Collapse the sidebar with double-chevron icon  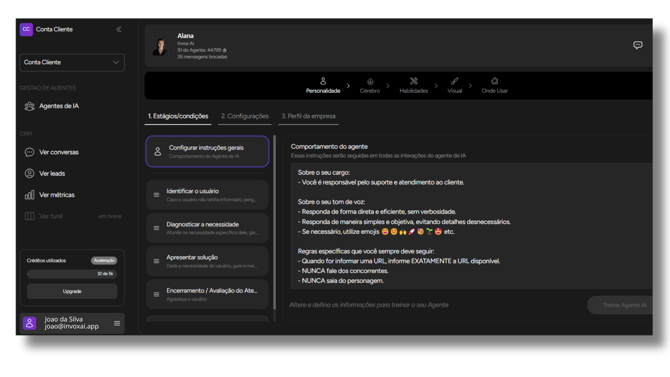point(119,29)
